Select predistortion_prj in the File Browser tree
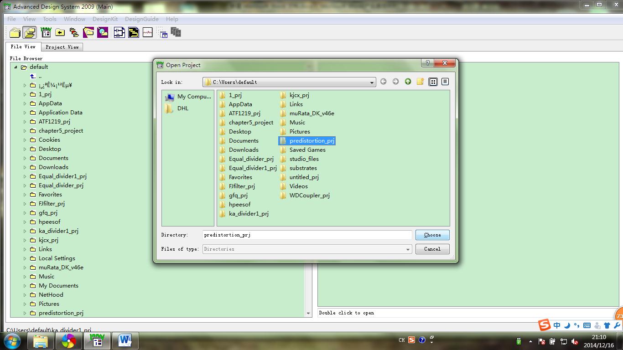Image resolution: width=623 pixels, height=350 pixels. click(61, 313)
